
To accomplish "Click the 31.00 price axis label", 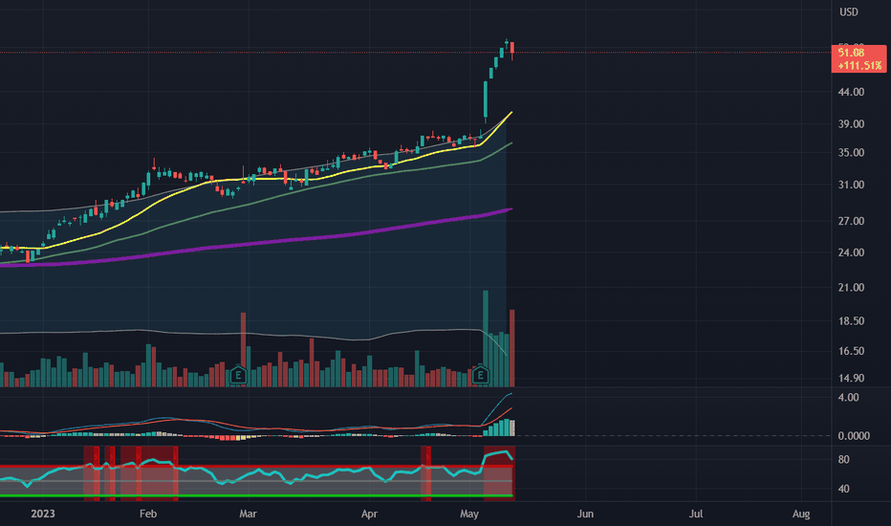I will click(x=851, y=185).
